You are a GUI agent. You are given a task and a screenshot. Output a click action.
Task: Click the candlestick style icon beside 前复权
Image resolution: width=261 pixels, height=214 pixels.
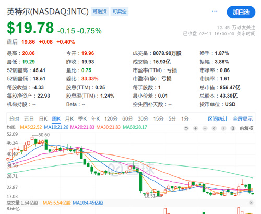(x=233, y=128)
